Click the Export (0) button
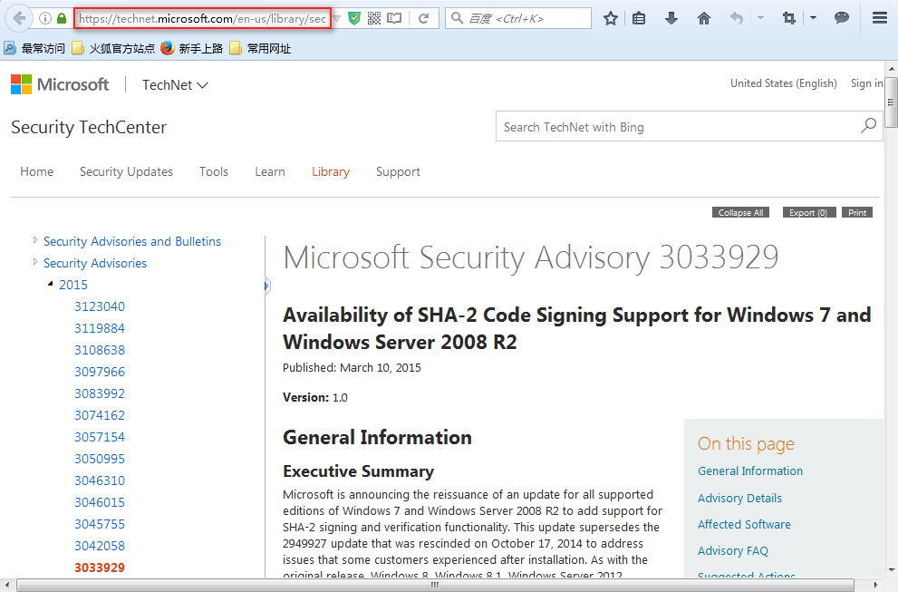This screenshot has height=592, width=898. [808, 213]
